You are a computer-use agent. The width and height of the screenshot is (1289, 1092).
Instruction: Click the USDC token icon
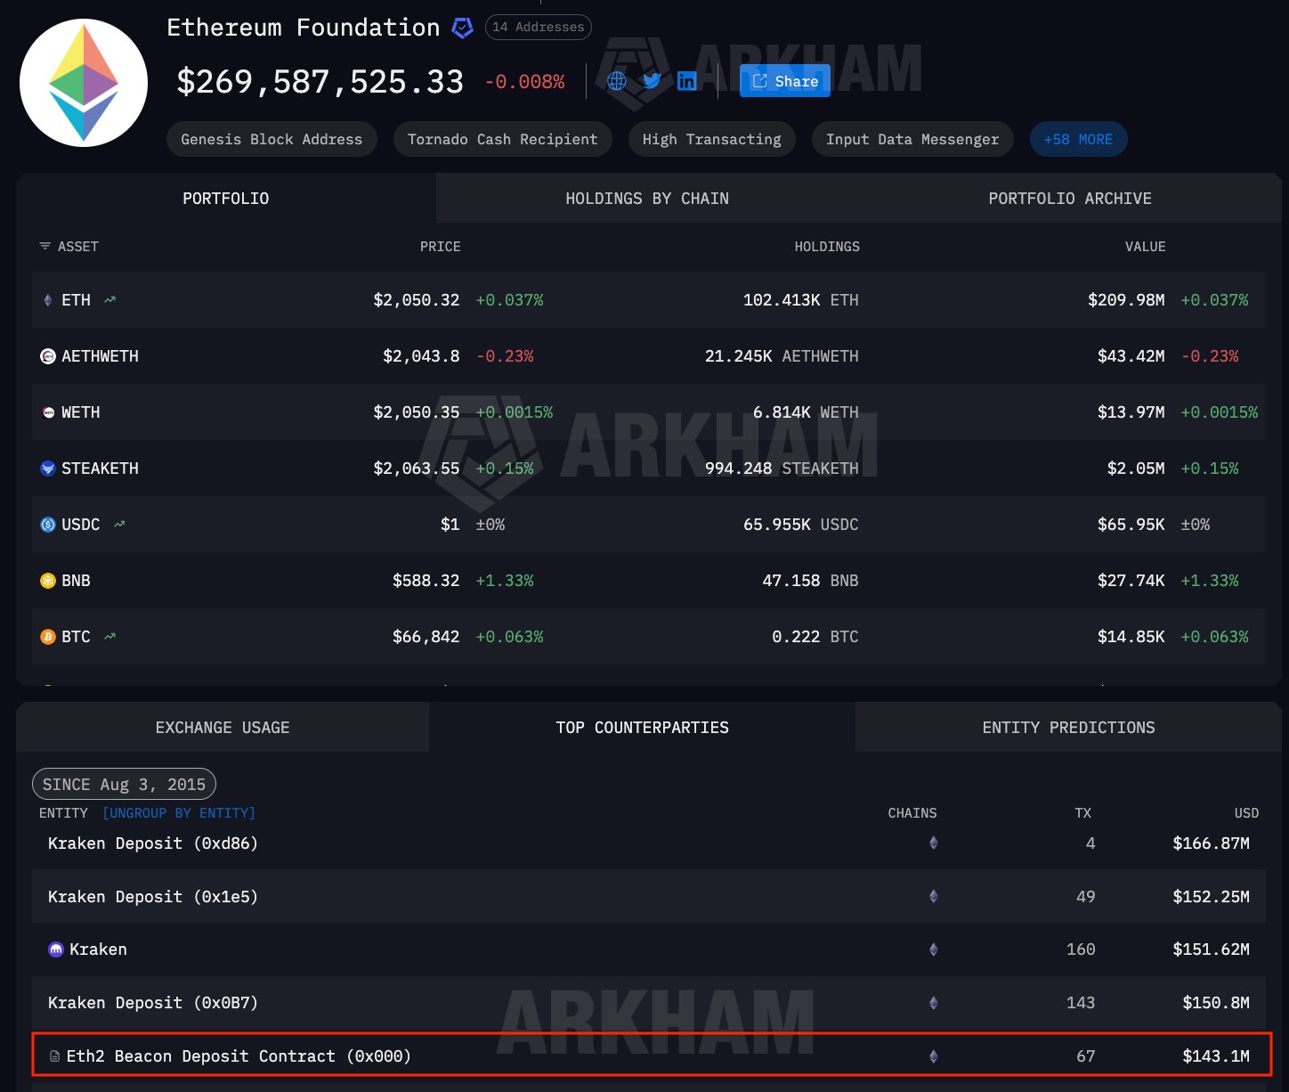47,525
